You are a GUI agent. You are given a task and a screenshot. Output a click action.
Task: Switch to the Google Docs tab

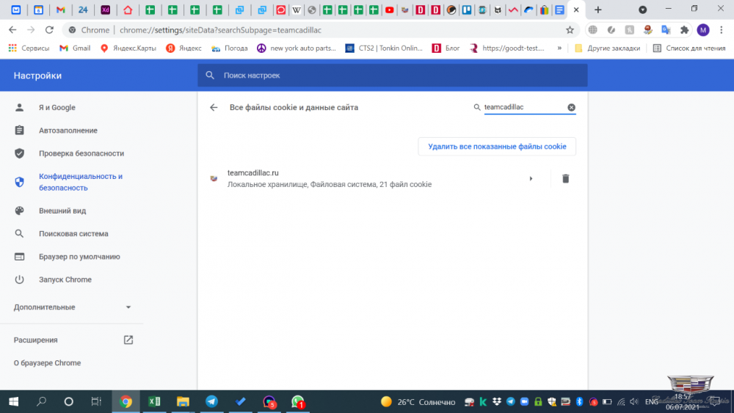point(559,10)
